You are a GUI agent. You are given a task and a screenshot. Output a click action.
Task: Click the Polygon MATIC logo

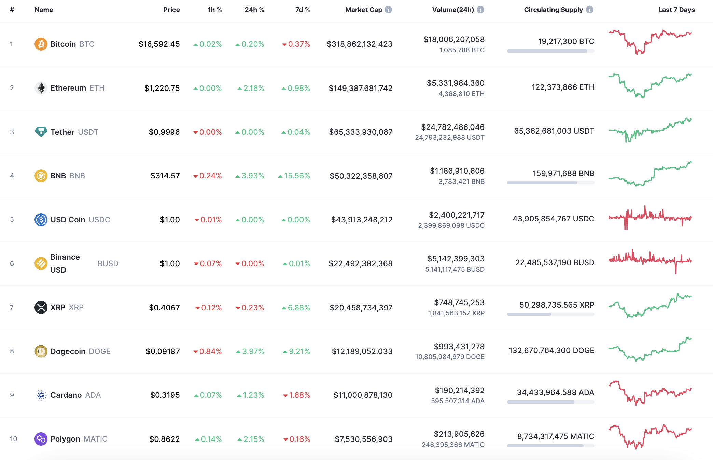pos(41,439)
